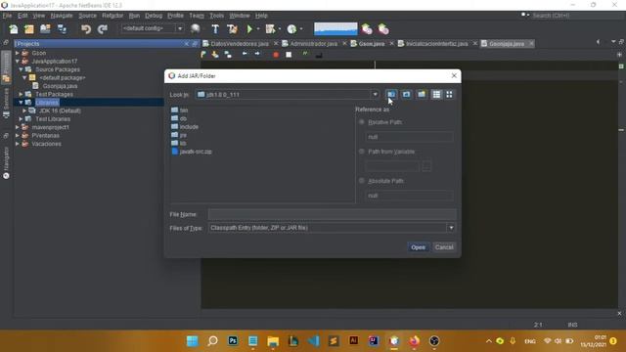Collapse the JavaApplication17 project node
This screenshot has width=626, height=352.
pyautogui.click(x=18, y=61)
